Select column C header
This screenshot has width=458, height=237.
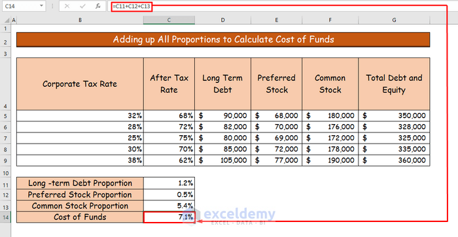click(169, 20)
